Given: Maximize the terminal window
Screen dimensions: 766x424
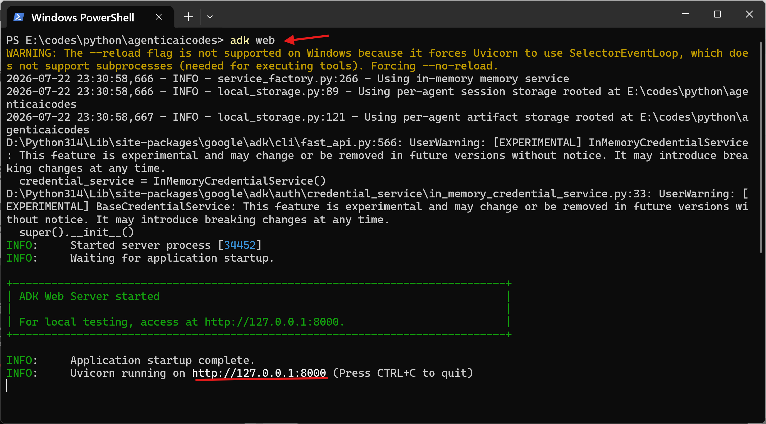Looking at the screenshot, I should (717, 14).
